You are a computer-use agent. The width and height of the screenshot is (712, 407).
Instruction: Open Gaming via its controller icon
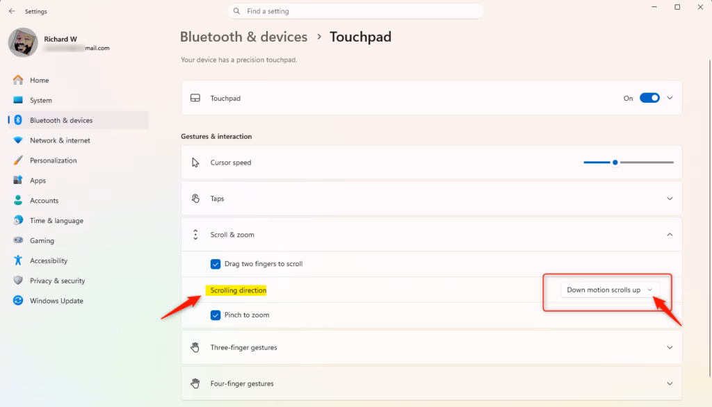click(x=18, y=241)
